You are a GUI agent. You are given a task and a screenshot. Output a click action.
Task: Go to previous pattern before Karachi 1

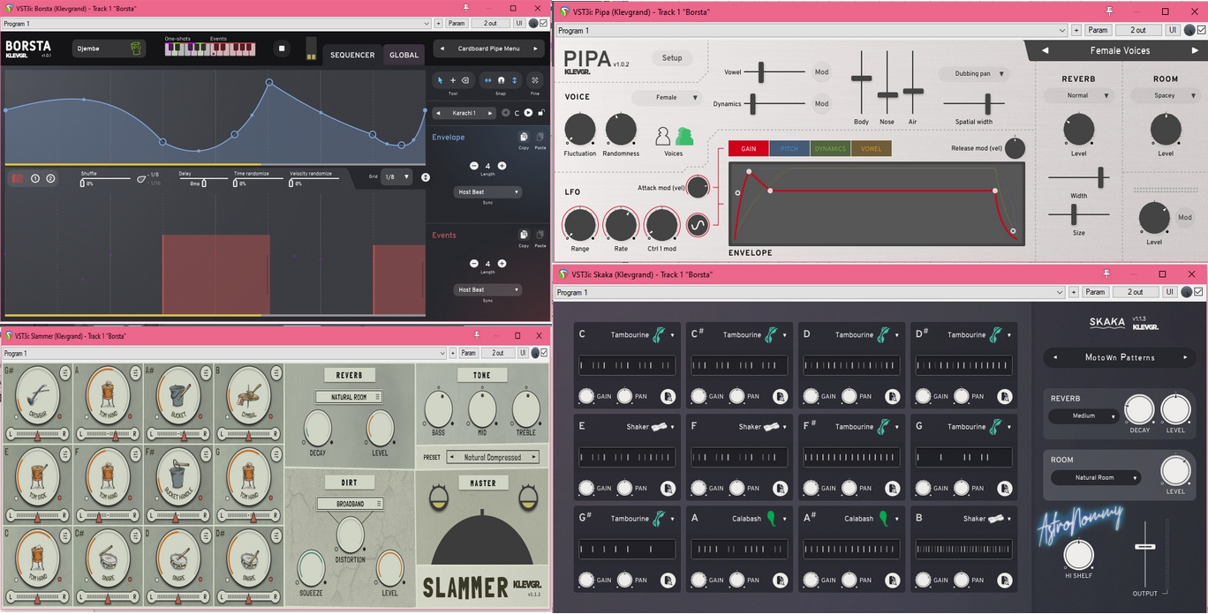(x=439, y=113)
